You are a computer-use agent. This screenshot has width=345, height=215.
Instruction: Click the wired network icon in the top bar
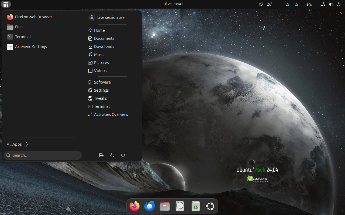tap(323, 4)
